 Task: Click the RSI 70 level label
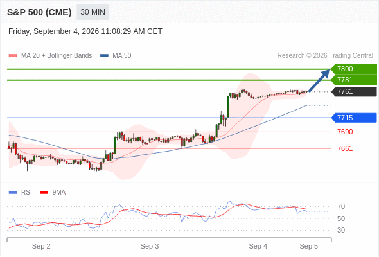click(x=341, y=206)
